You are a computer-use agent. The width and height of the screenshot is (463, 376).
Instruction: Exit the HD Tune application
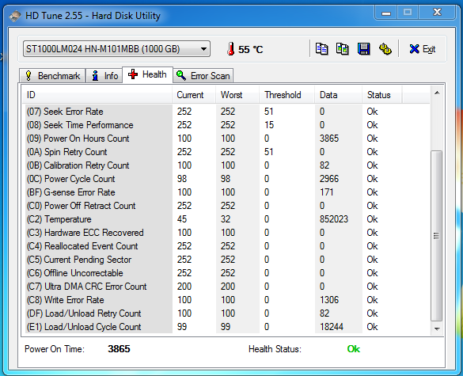423,49
